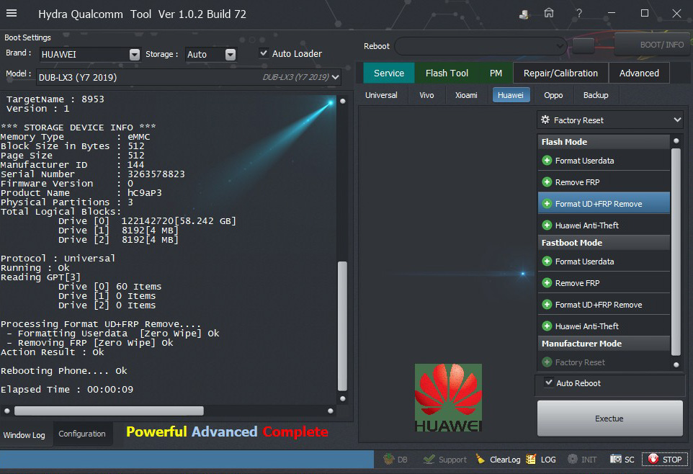Click the 'TargetName : 8953' log line
This screenshot has width=693, height=474.
tap(55, 99)
